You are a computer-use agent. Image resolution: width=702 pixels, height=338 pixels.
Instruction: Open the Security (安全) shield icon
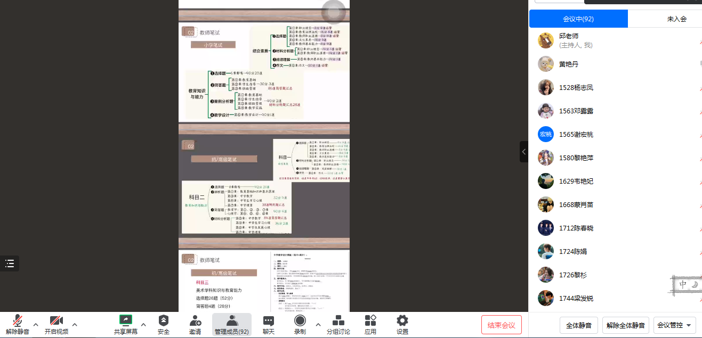pos(164,320)
